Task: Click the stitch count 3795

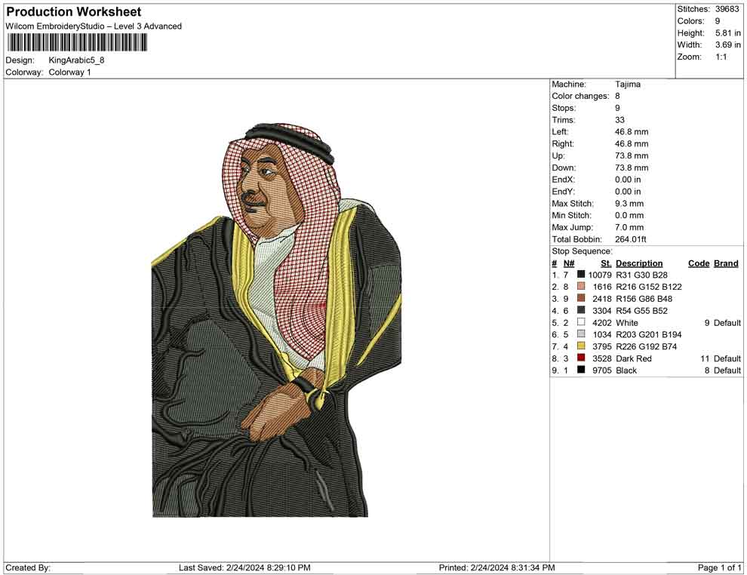Action: (x=601, y=346)
